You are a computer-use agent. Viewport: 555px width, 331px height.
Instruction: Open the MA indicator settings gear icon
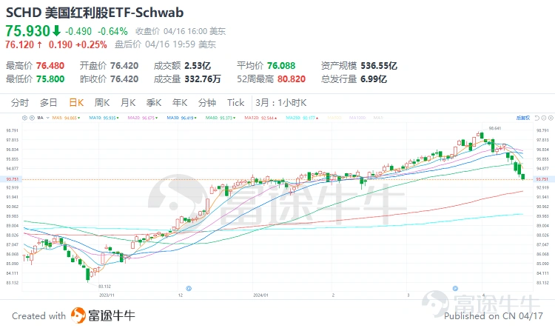click(24, 118)
